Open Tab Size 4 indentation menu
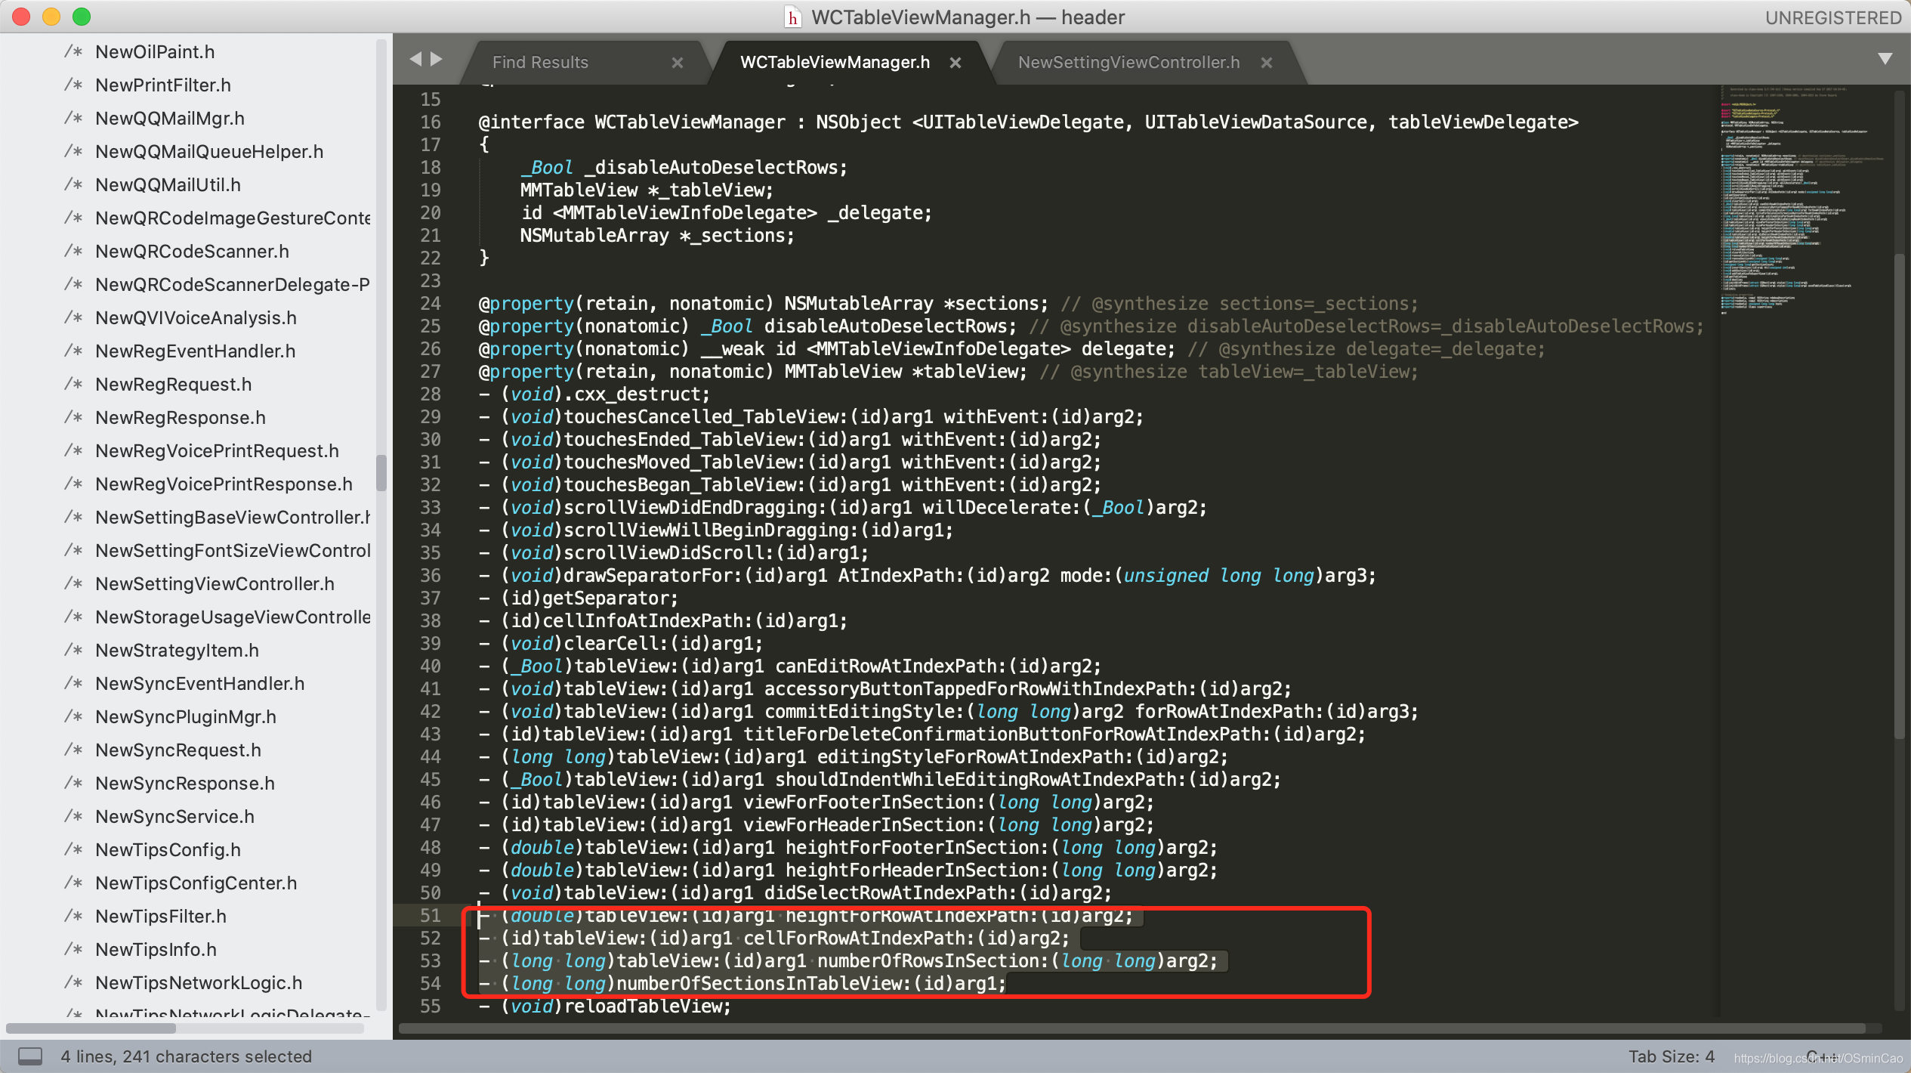Screen dimensions: 1911x1073 (x=1671, y=1056)
